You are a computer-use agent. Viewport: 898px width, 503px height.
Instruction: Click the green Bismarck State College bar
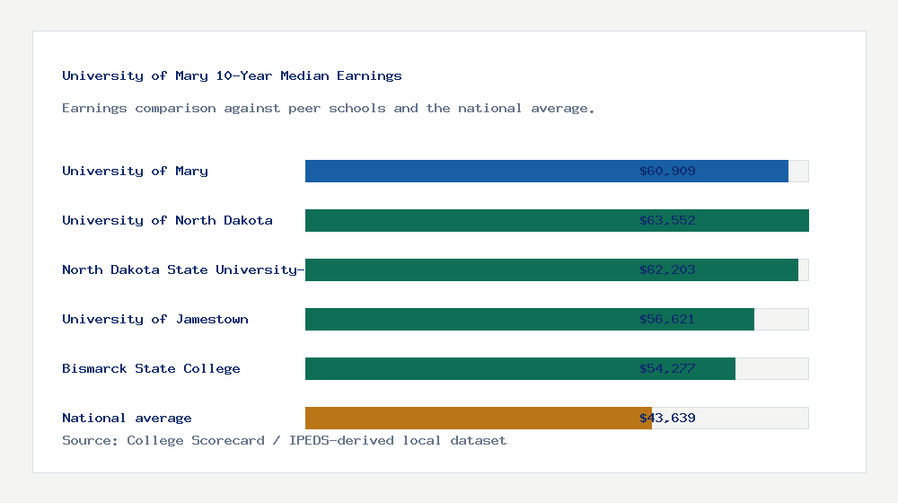pos(520,368)
